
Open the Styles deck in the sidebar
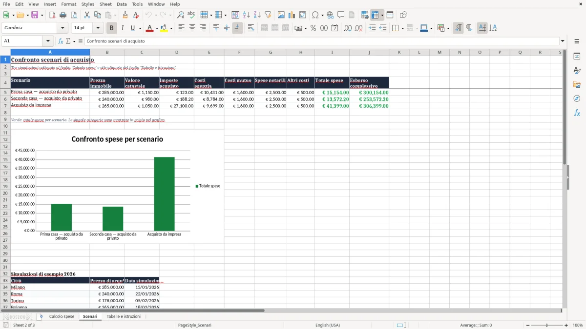tap(577, 70)
